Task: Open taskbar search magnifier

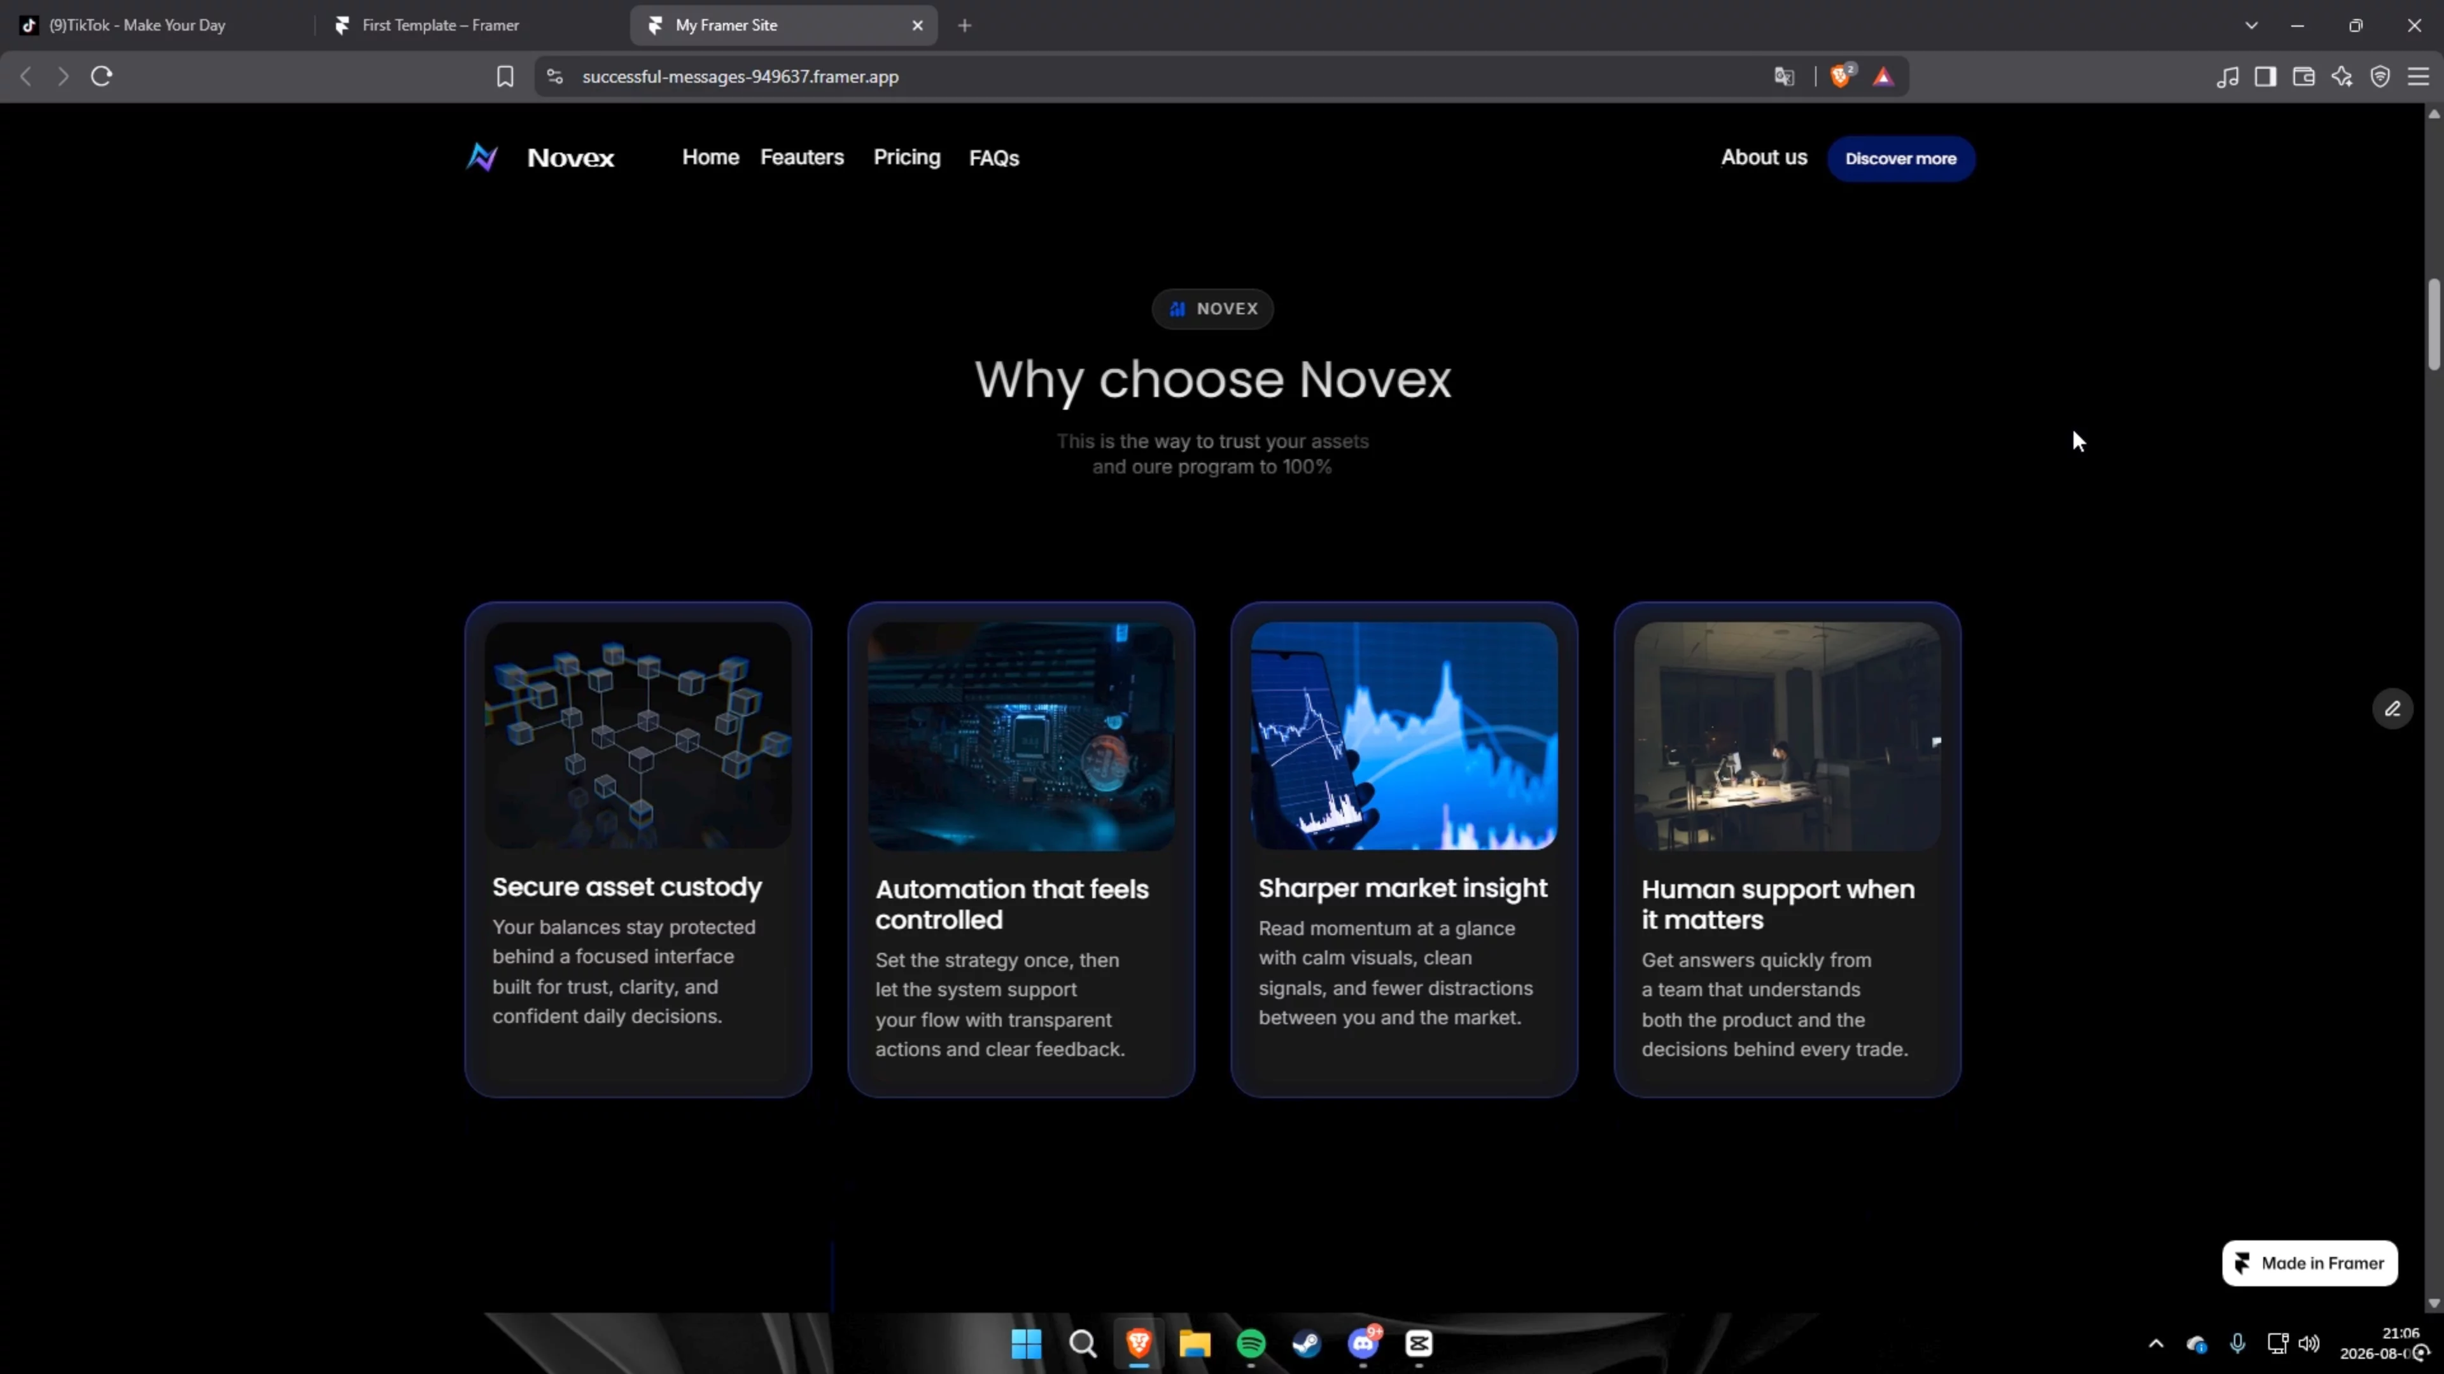Action: 1083,1343
